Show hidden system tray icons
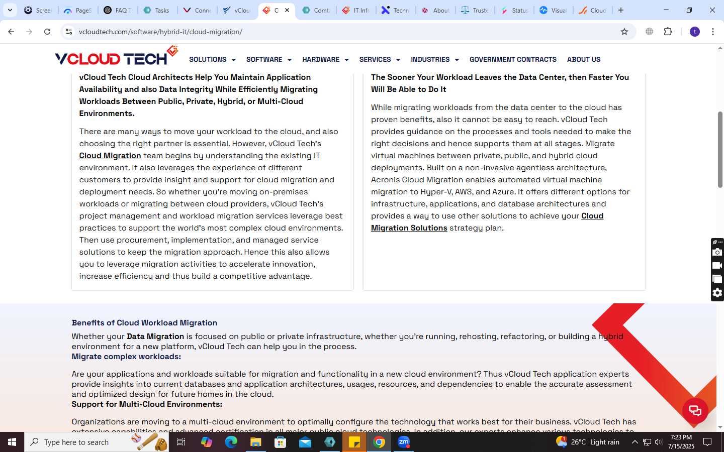Screen dimensions: 724x452 635,442
